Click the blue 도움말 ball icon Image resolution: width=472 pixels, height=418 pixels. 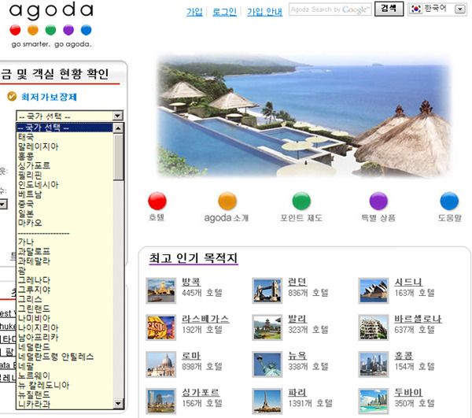tap(449, 201)
